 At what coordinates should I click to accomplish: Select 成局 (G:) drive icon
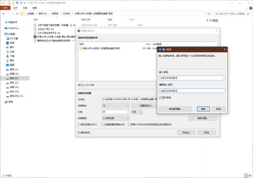tap(7, 87)
